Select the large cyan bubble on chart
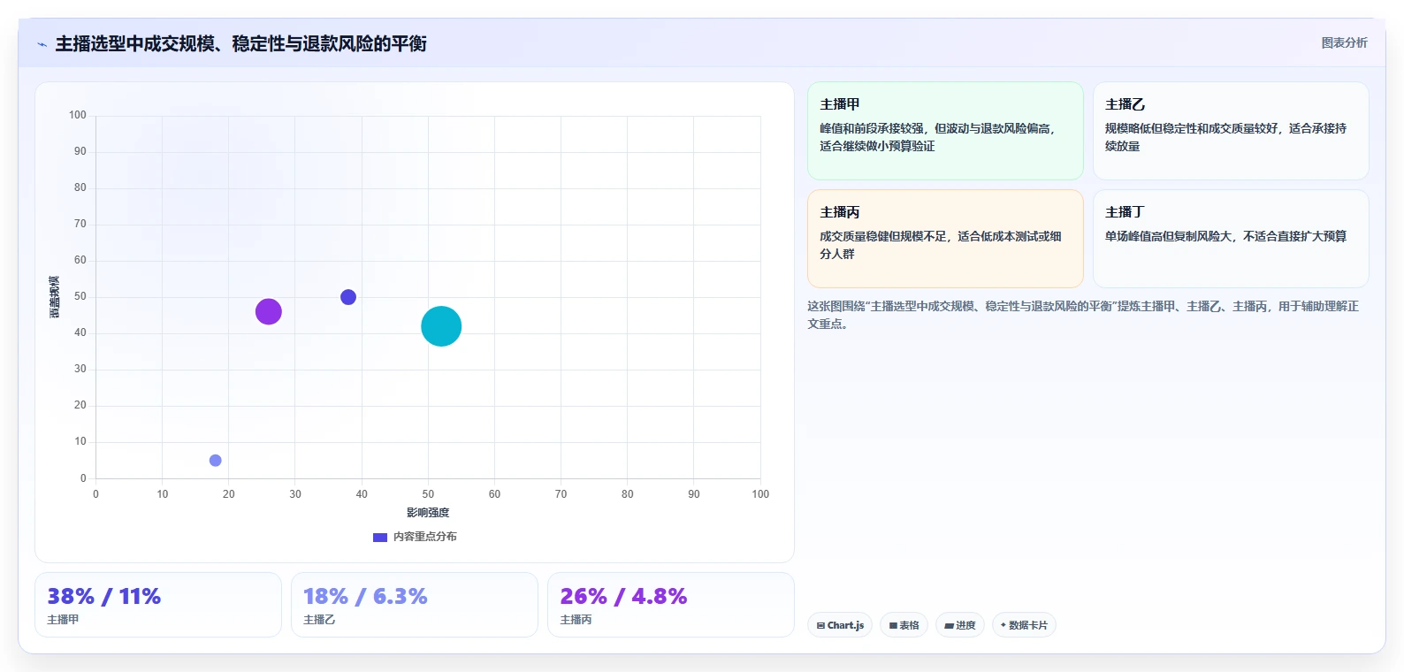This screenshot has height=672, width=1404. click(441, 326)
